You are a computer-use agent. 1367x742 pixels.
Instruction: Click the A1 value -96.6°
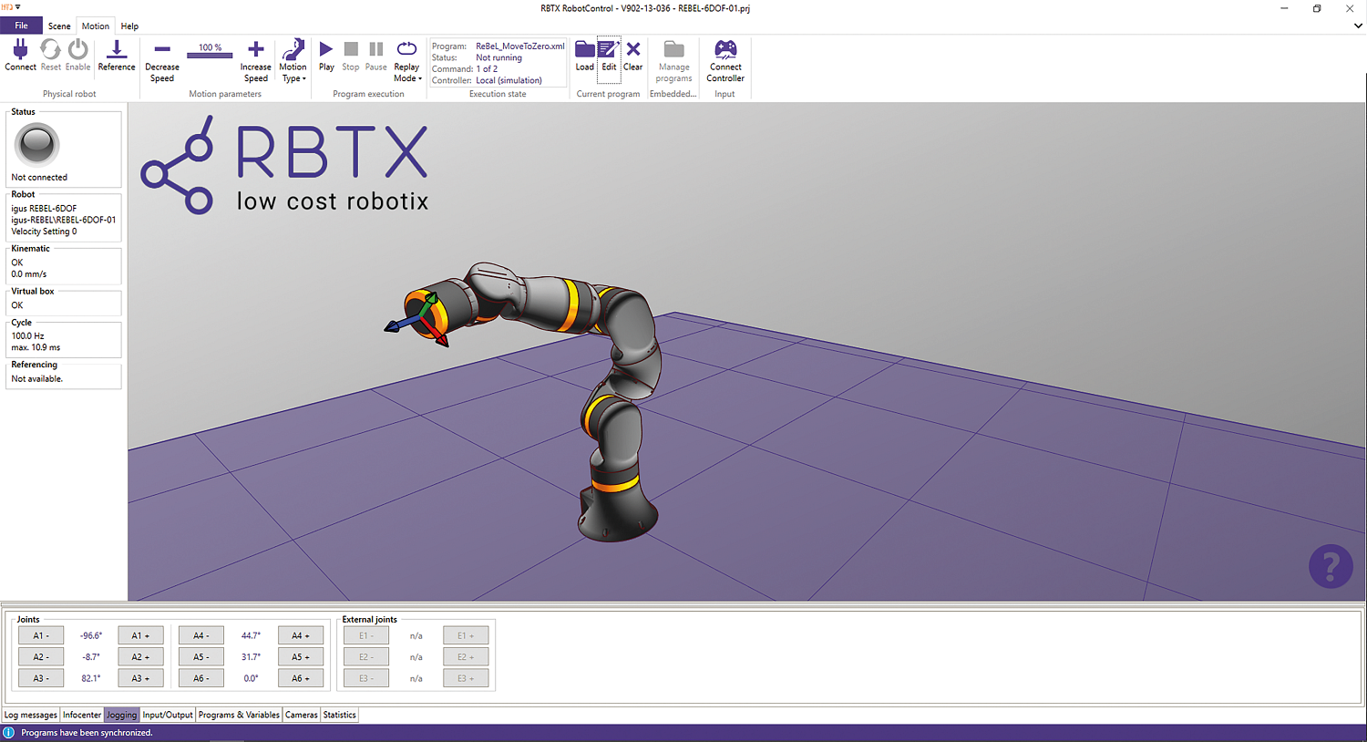91,635
